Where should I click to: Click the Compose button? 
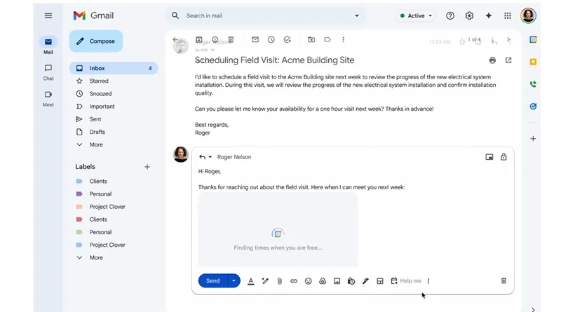(96, 41)
